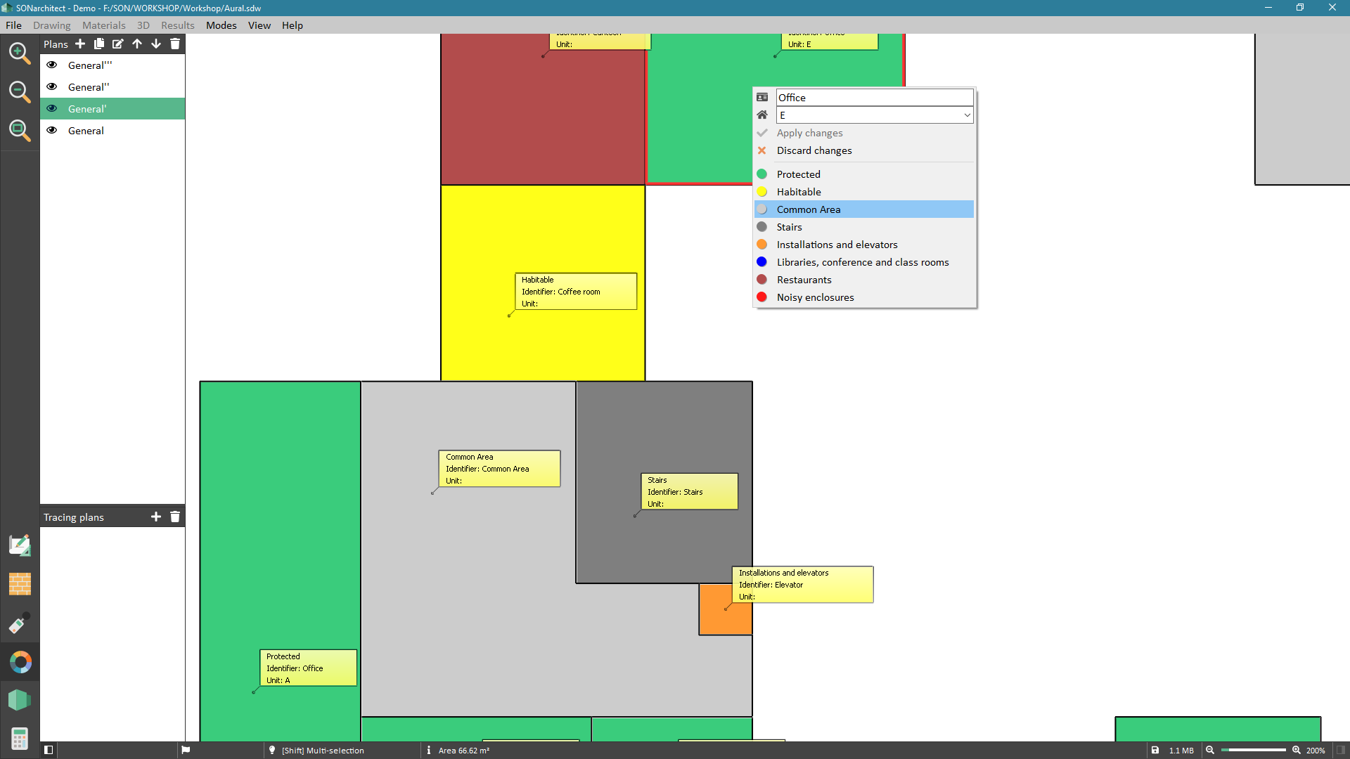Duplicate the selected plan
This screenshot has width=1350, height=759.
tap(99, 44)
